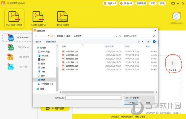Select 网络 in the navigation tree
Image resolution: width=186 pixels, height=119 pixels.
pos(40,89)
